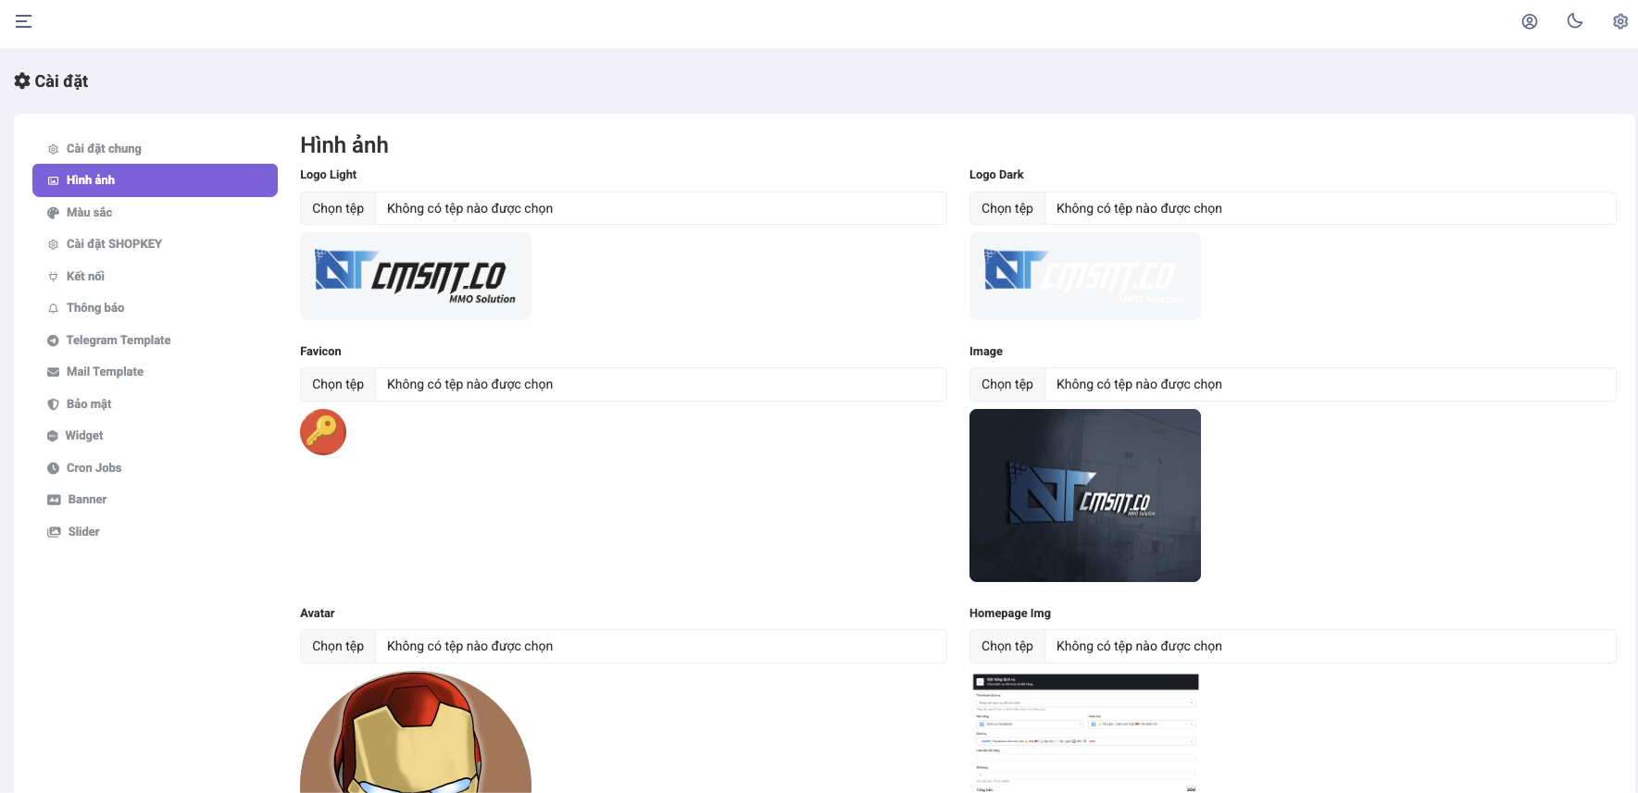The image size is (1638, 793).
Task: Click the Bảo mật shield icon
Action: click(53, 404)
